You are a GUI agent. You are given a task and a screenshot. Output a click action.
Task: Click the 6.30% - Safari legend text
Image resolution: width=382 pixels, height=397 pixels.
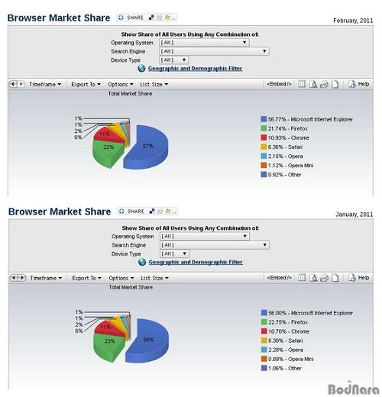[x=286, y=341]
